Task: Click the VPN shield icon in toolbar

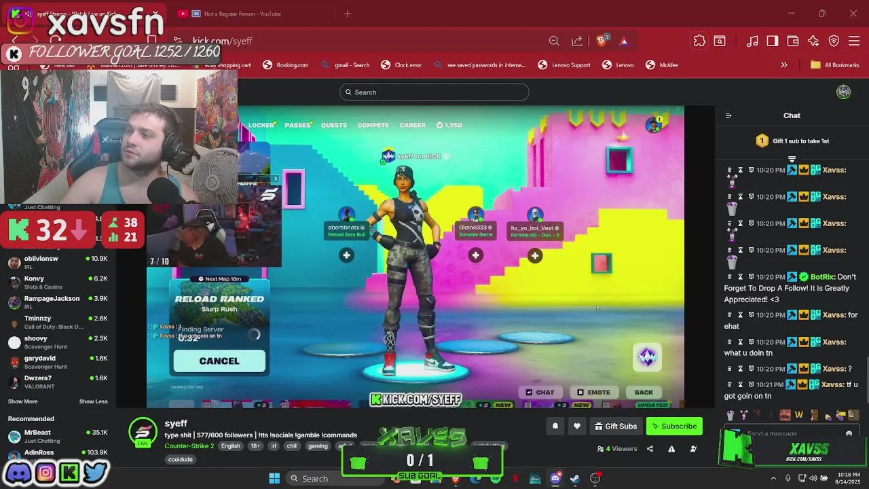Action: 834,41
